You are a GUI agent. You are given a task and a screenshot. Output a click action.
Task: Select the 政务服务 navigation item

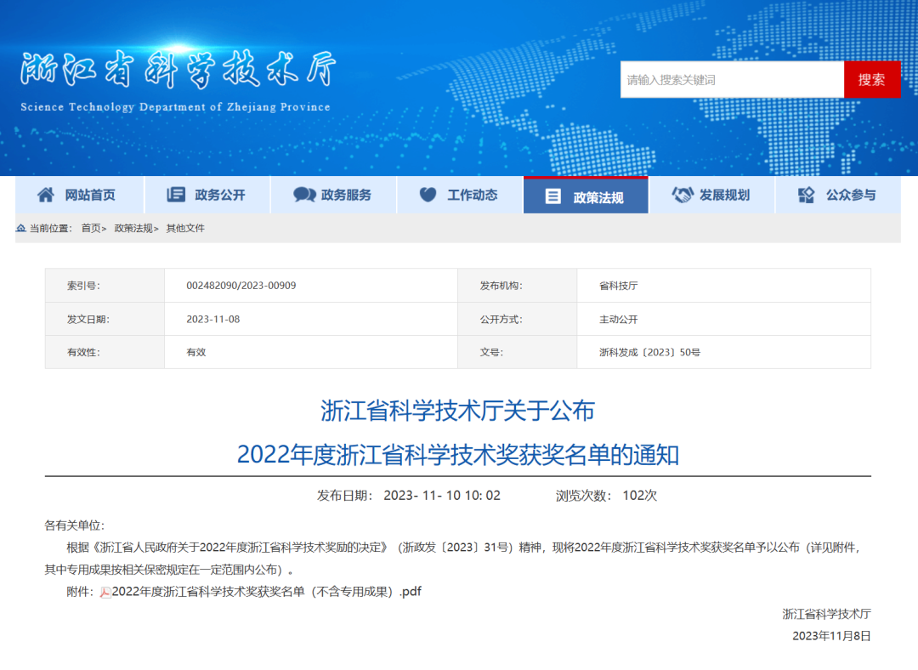tap(346, 195)
